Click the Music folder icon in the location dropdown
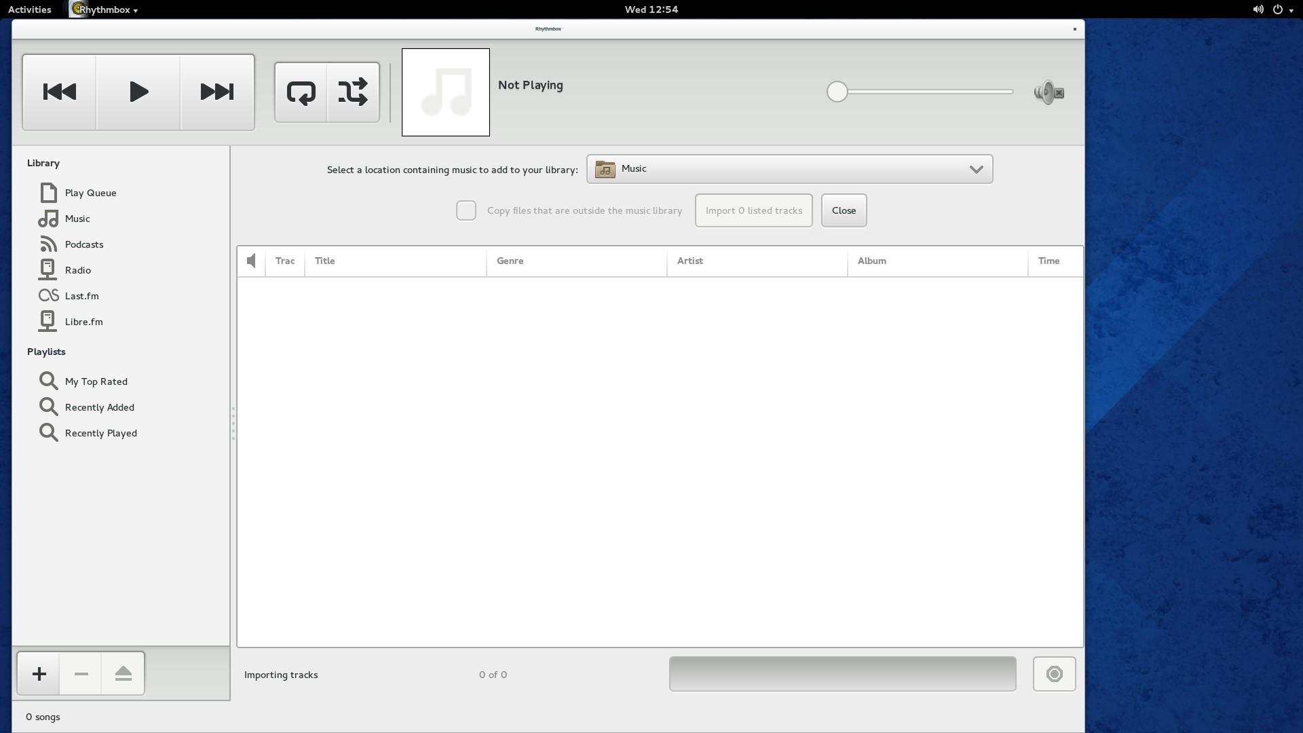The height and width of the screenshot is (733, 1303). point(605,169)
